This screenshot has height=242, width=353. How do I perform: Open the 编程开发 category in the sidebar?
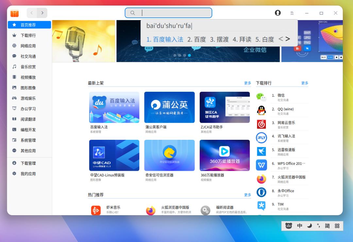tap(28, 129)
